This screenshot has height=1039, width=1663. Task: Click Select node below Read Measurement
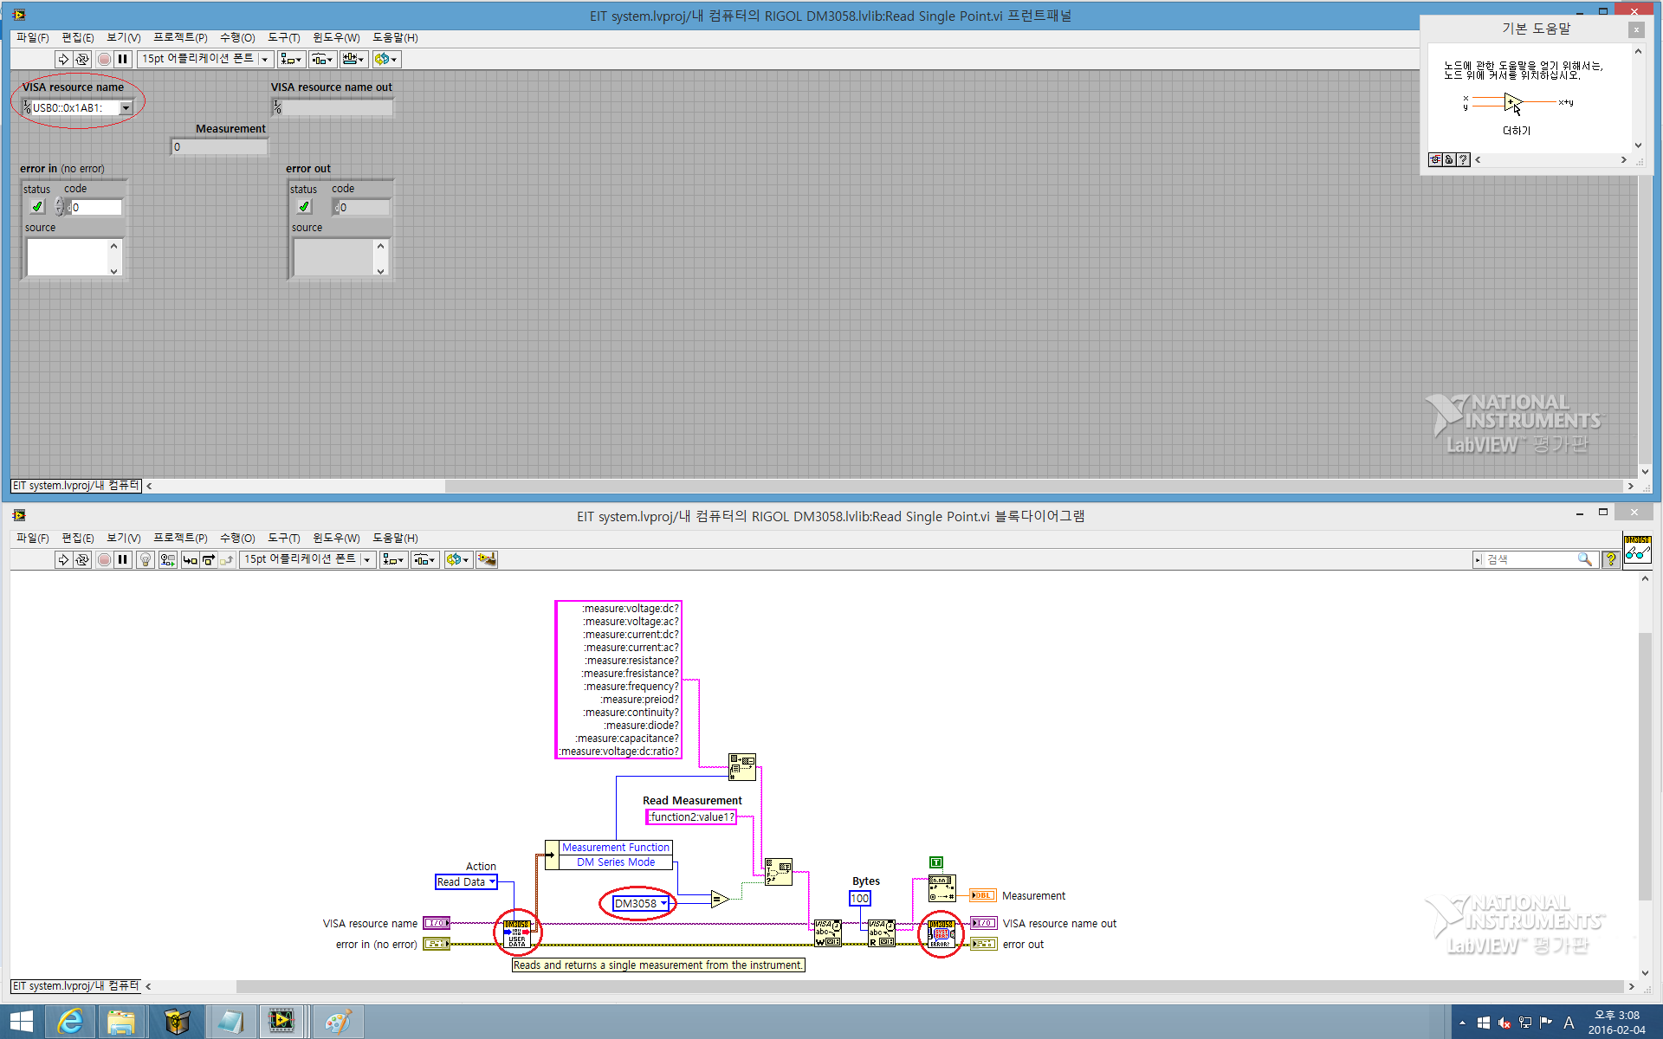point(779,871)
